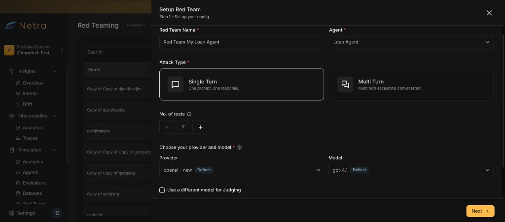Screen dimensions: 505x222
Task: Click the Settings label in sidebar
Action: (x=26, y=213)
